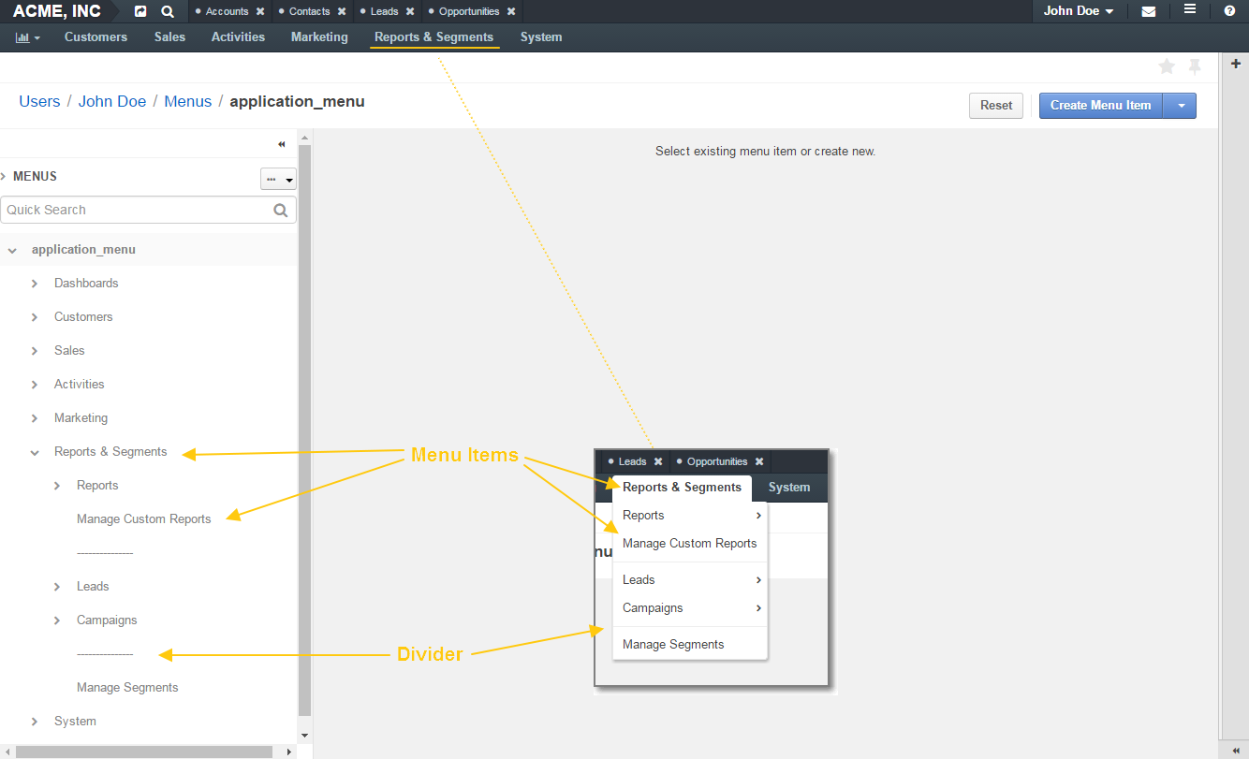Viewport: 1249px width, 759px height.
Task: Click scroll-right arrow of horizontal scrollbar
Action: point(289,752)
